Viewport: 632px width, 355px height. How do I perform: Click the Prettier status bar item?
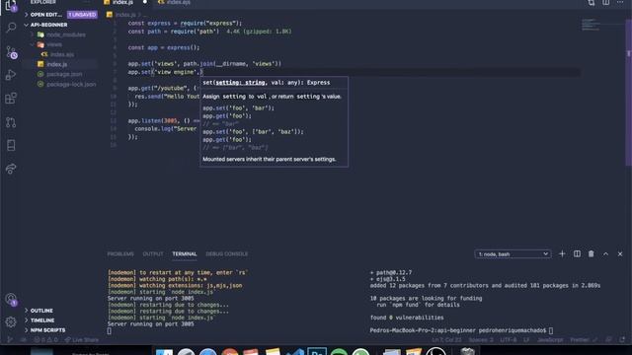pos(584,340)
